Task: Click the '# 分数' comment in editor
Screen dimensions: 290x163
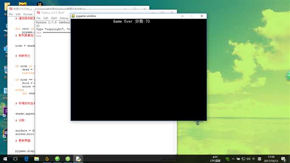Action: [x=20, y=120]
